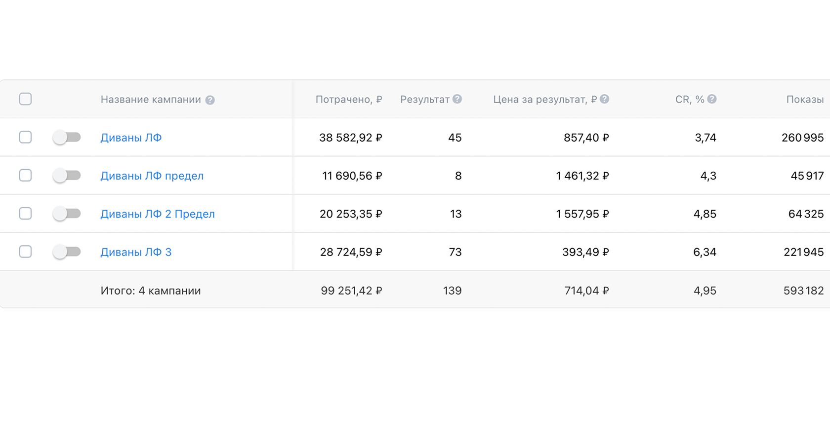Open the Диваны ЛФ 3 link
This screenshot has width=830, height=444.
click(x=136, y=252)
